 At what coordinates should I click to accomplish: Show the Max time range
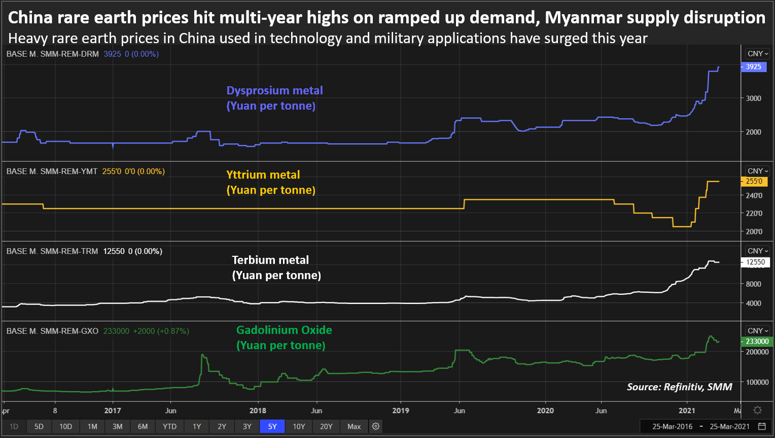[354, 426]
